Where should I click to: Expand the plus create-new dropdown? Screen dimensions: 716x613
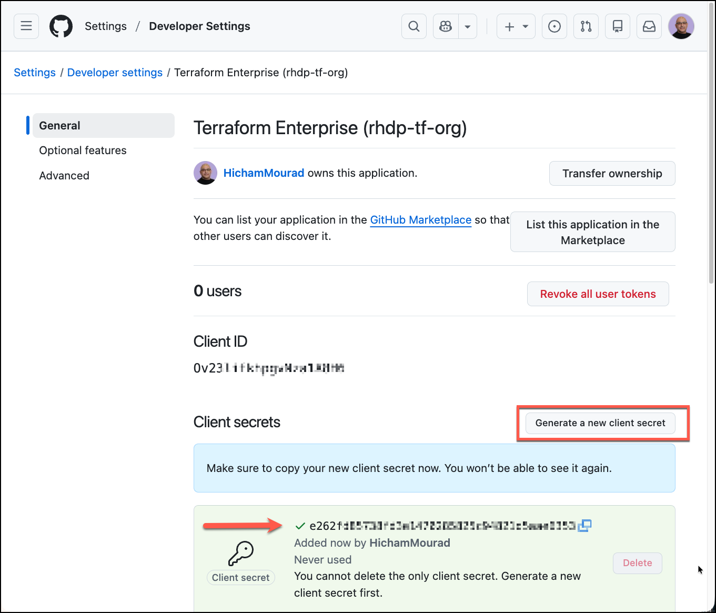[x=516, y=26]
